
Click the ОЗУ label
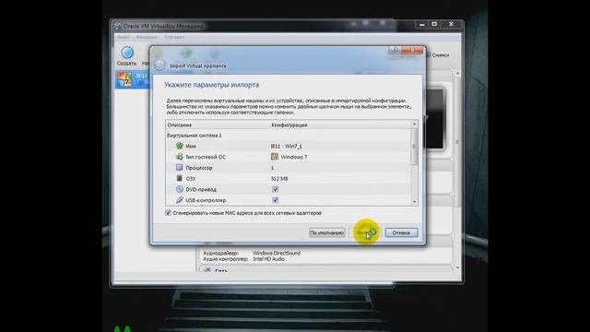click(191, 179)
